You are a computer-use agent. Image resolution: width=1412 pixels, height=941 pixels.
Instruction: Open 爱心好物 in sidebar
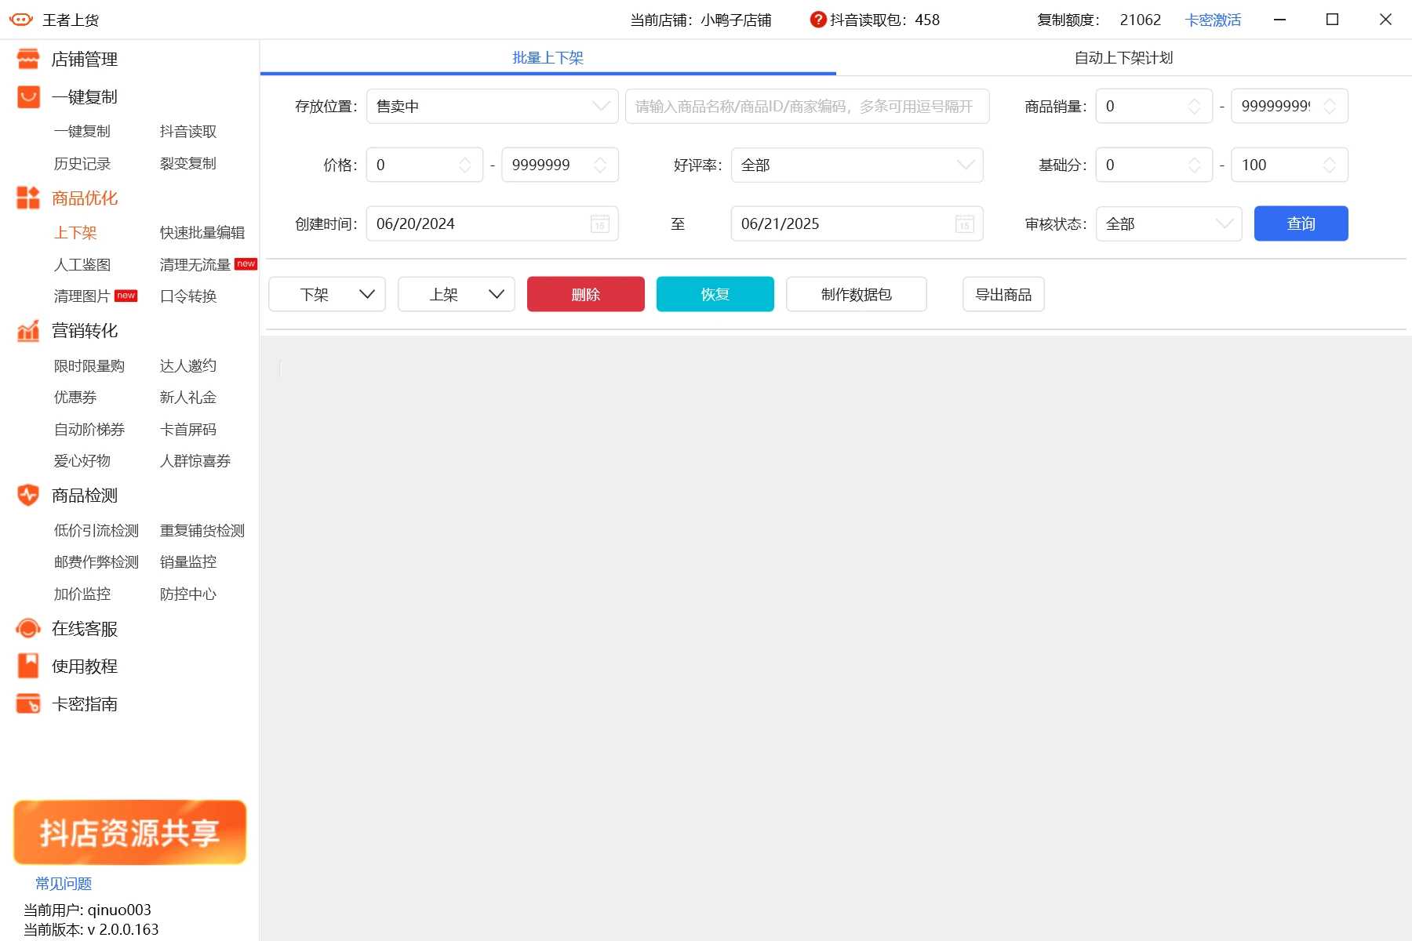pyautogui.click(x=82, y=461)
